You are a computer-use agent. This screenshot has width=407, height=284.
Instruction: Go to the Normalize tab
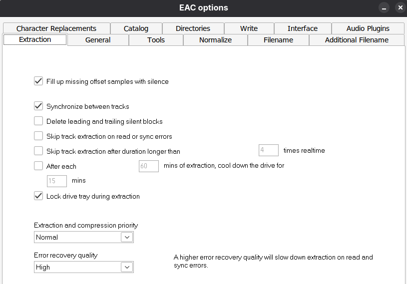215,40
